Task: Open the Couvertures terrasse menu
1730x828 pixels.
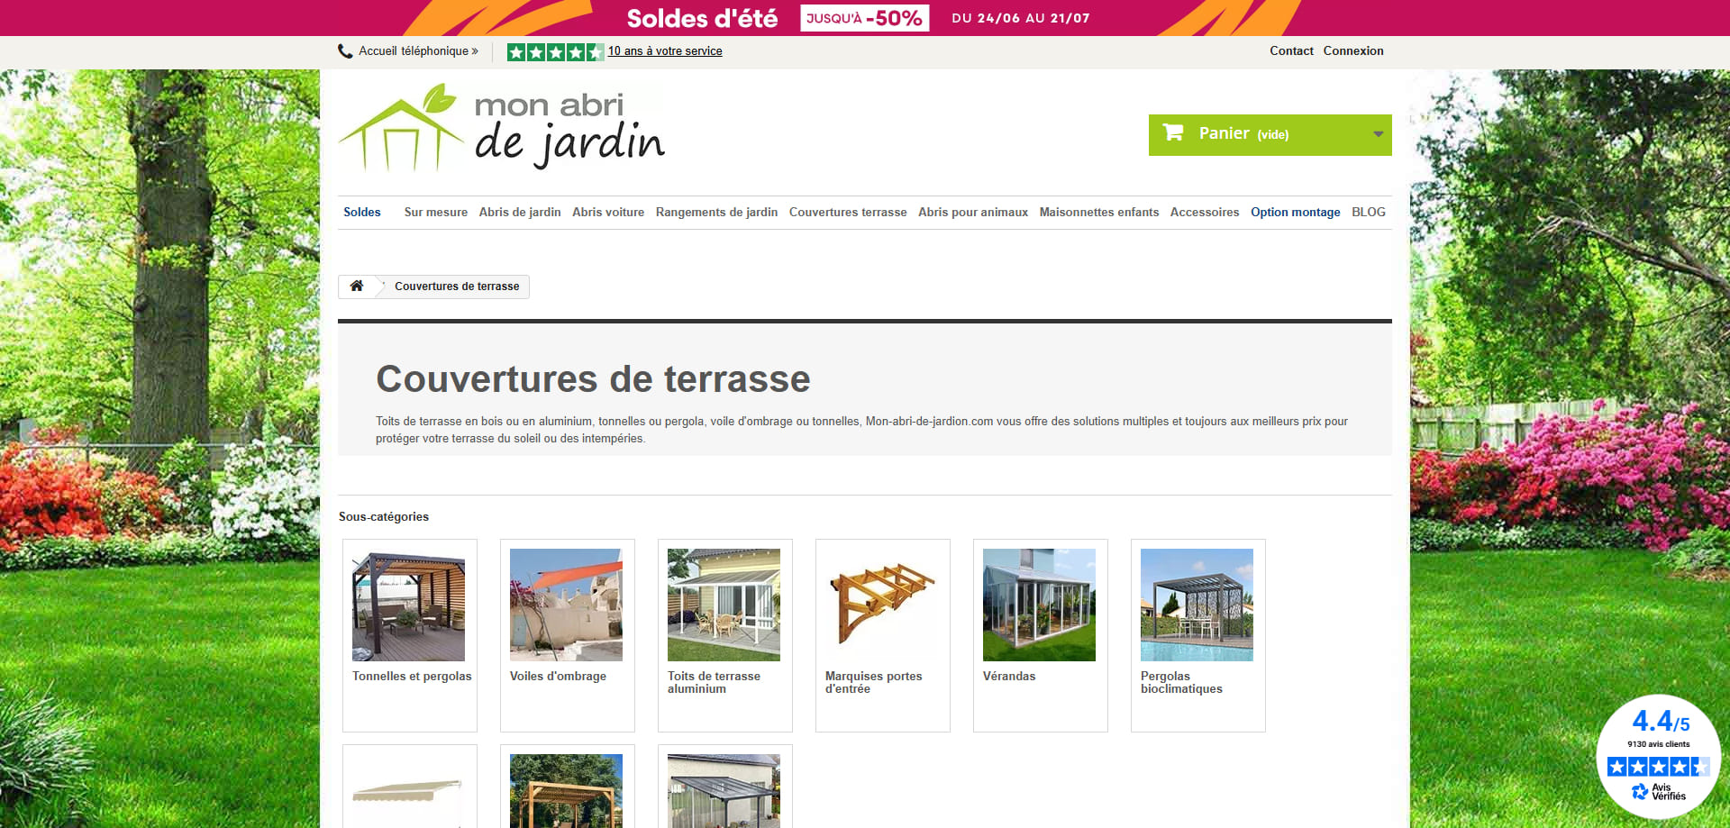Action: pos(848,213)
